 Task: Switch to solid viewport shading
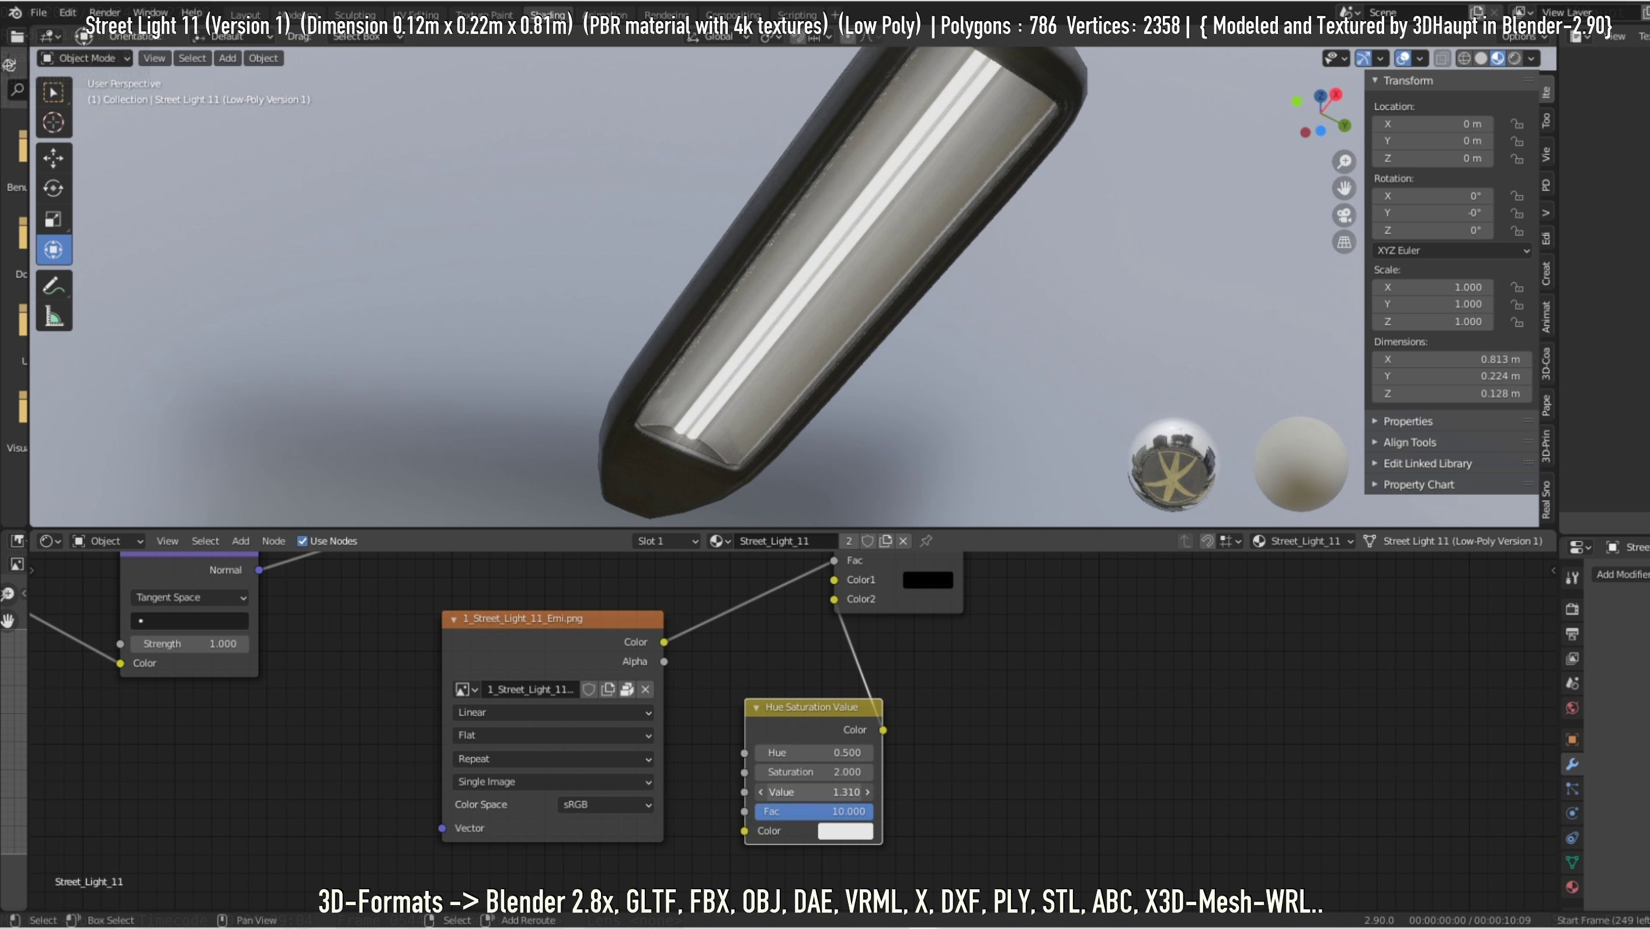point(1481,58)
